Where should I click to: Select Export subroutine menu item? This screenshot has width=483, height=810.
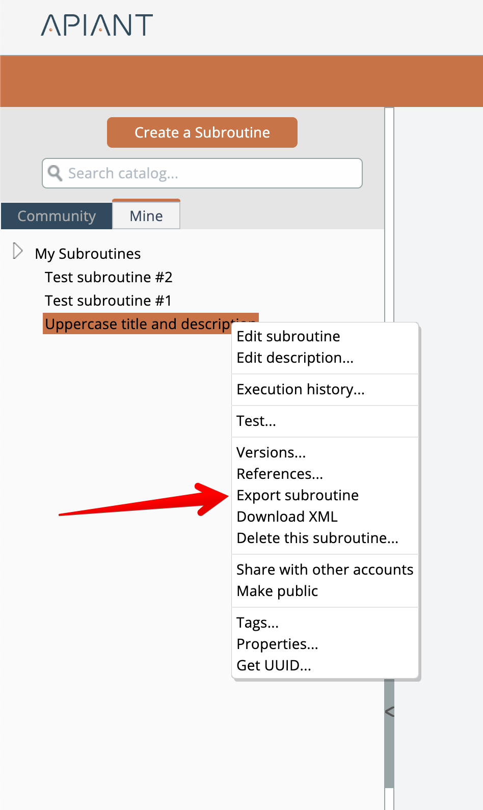[x=298, y=495]
